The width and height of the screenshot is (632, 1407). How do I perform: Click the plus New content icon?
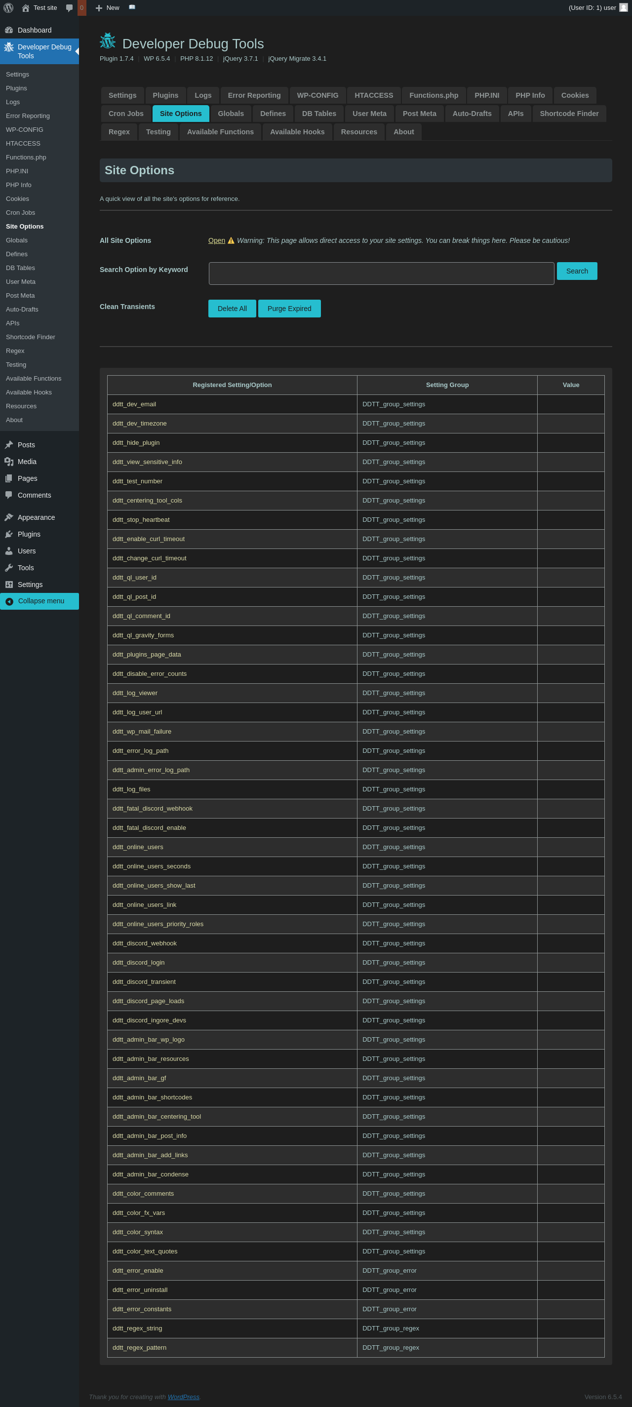pos(99,7)
